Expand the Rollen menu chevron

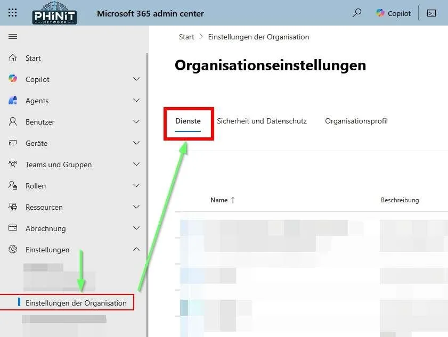click(136, 186)
